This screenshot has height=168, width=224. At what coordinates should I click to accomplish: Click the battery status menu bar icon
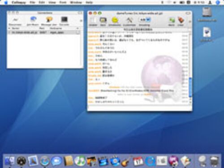pos(182,2)
